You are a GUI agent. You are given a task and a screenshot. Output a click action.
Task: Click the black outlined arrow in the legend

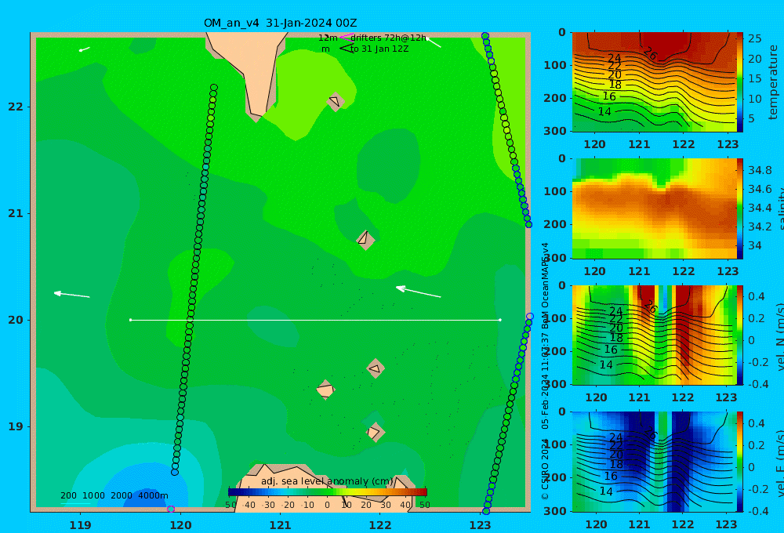(346, 48)
